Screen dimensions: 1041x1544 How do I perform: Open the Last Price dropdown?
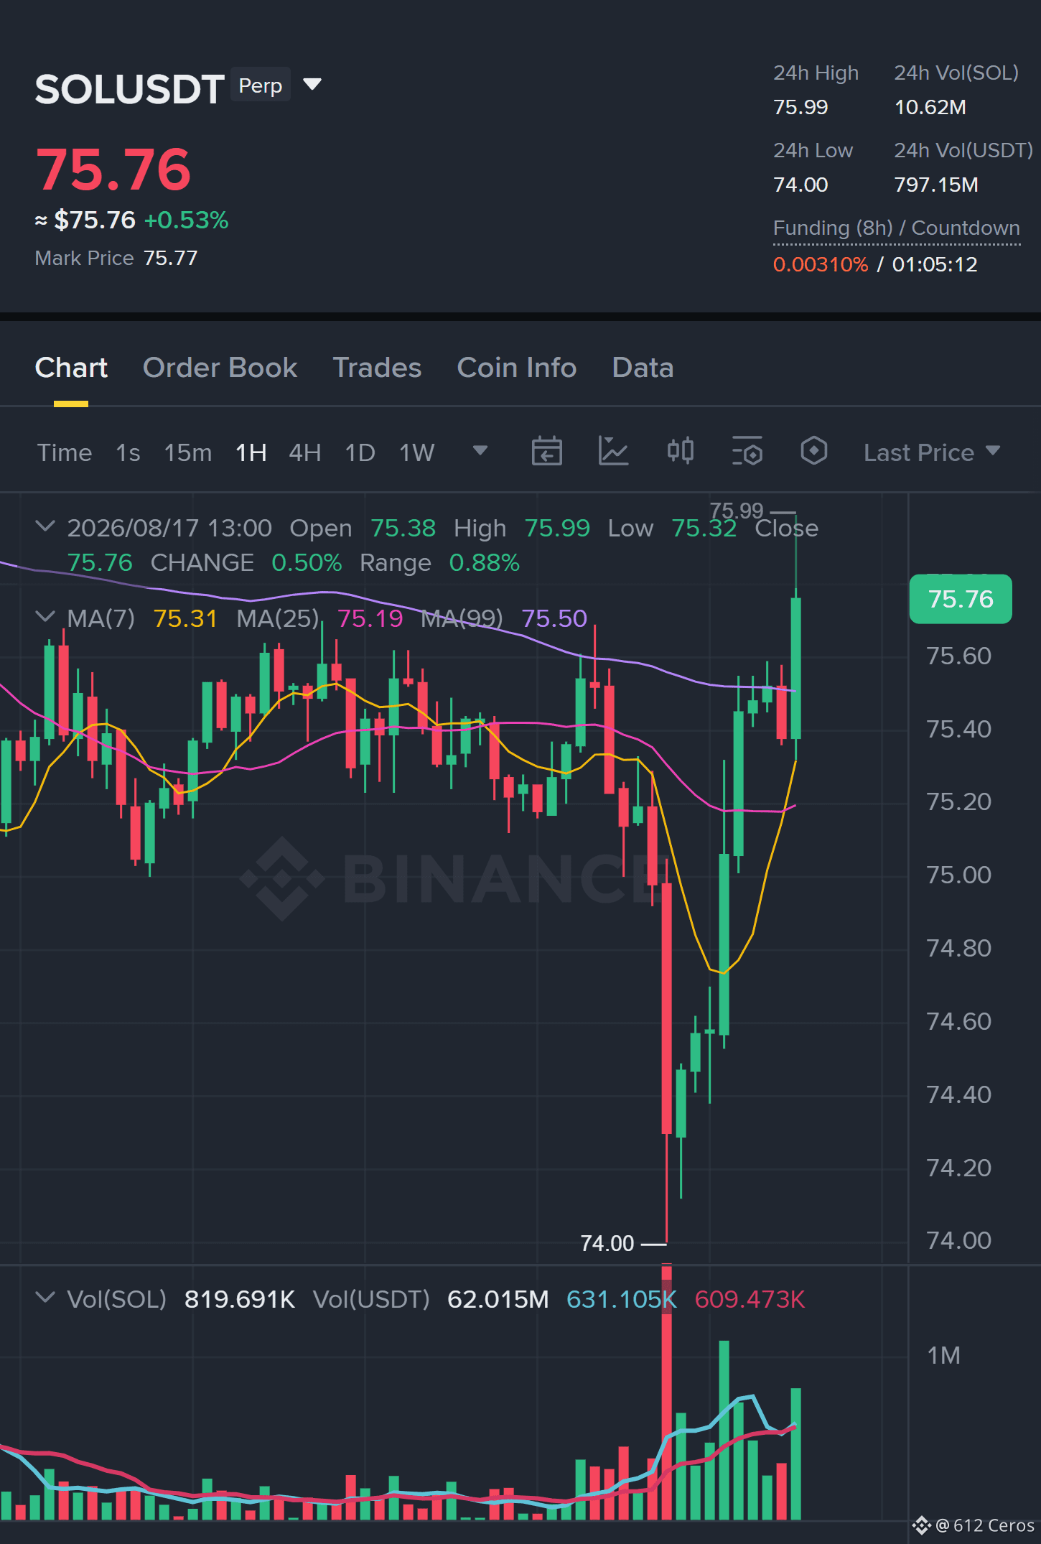(931, 452)
